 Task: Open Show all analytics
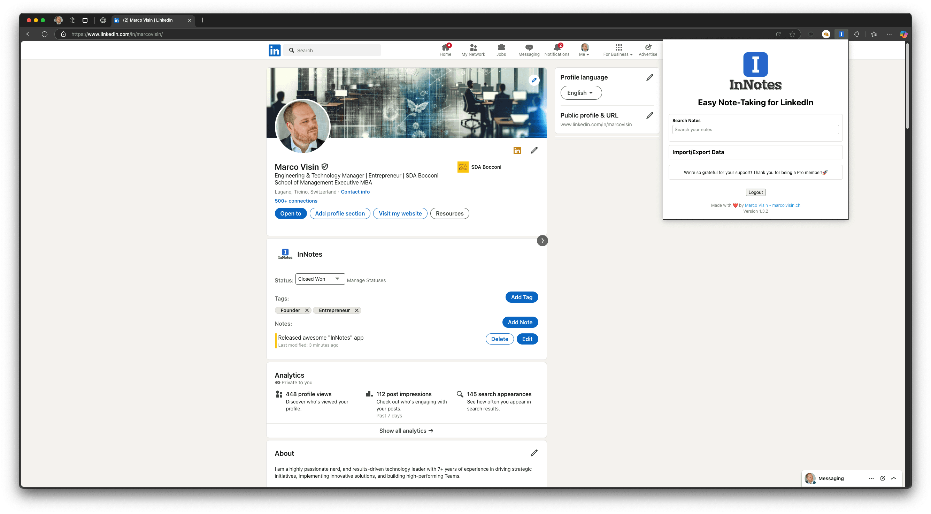(406, 430)
